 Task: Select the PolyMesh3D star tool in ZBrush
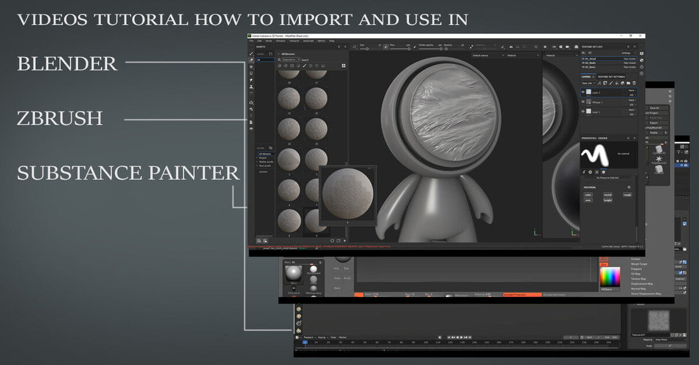tap(659, 159)
